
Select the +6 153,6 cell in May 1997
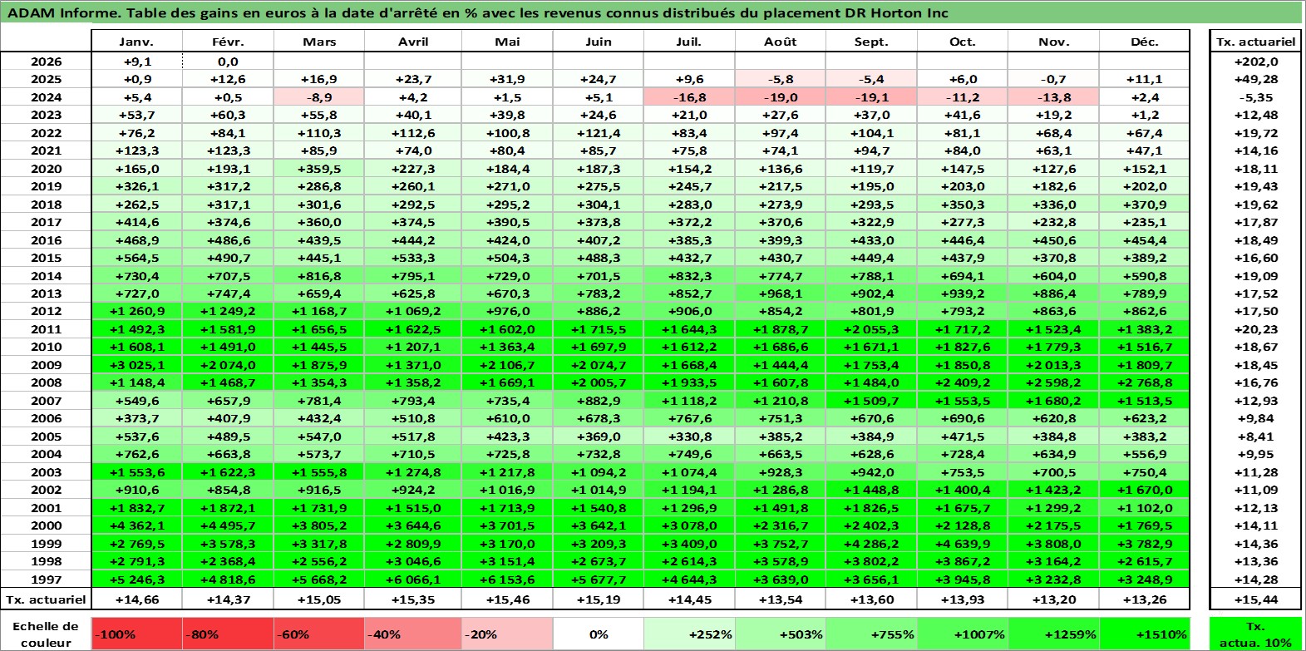[x=507, y=579]
